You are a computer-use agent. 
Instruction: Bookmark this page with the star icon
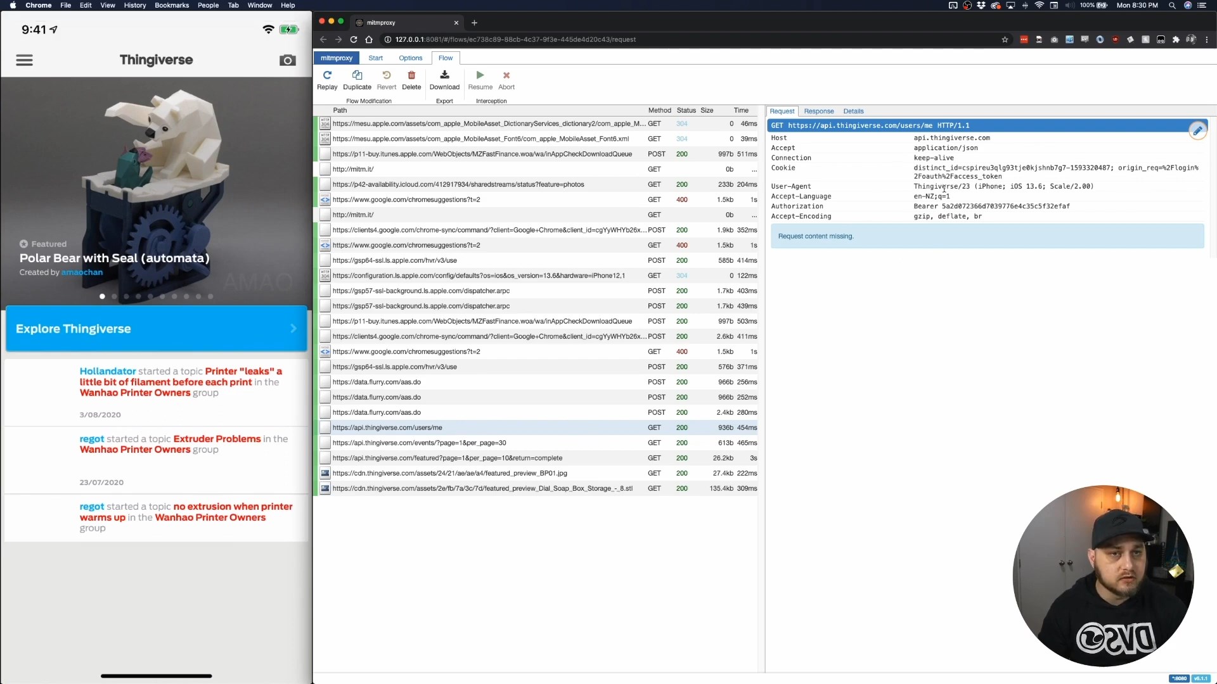(1005, 39)
